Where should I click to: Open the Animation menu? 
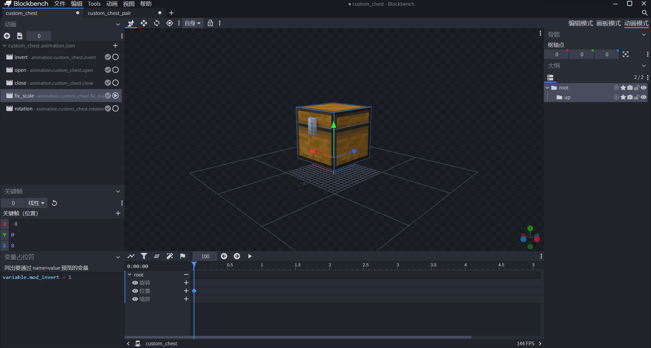tap(112, 4)
